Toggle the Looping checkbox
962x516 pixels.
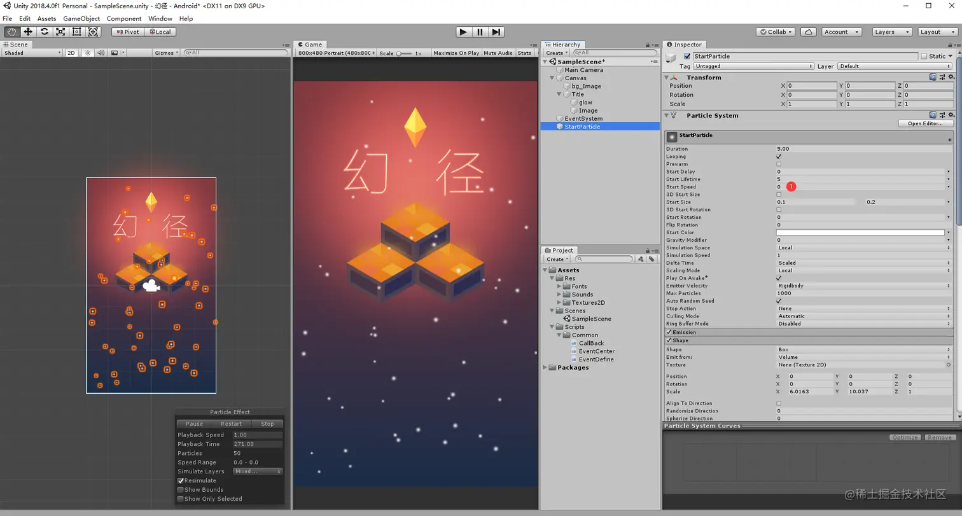779,157
